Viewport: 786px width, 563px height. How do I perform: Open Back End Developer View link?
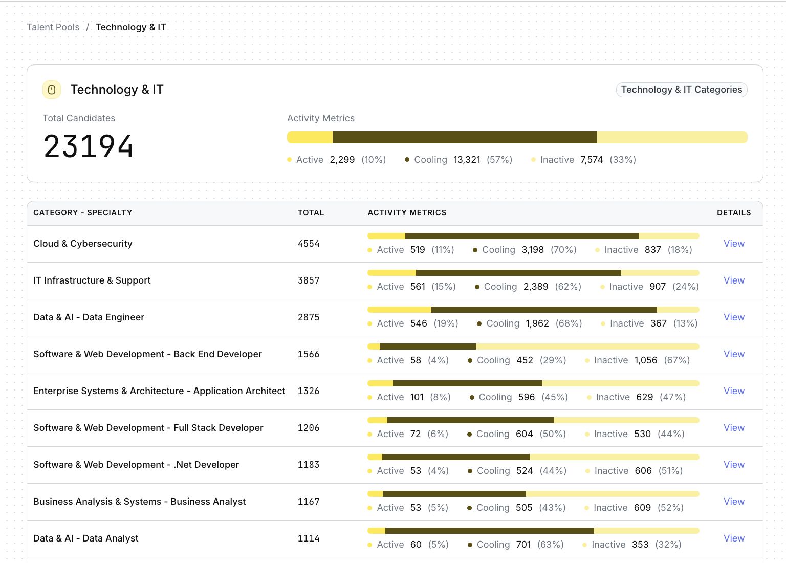733,354
